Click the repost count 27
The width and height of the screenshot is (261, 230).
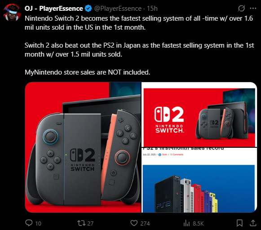tap(90, 223)
